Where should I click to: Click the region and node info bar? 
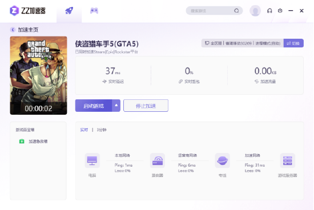243,43
